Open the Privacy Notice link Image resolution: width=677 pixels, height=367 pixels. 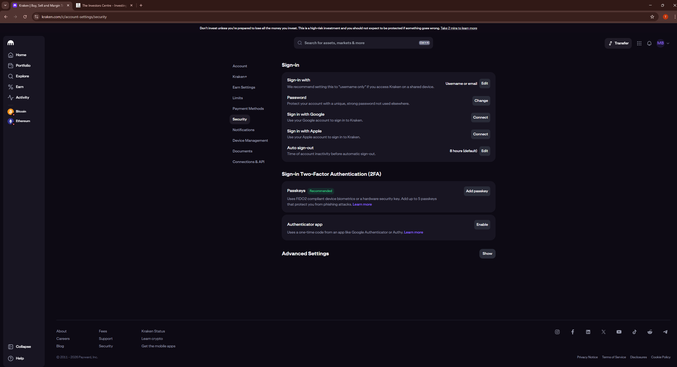pyautogui.click(x=587, y=357)
